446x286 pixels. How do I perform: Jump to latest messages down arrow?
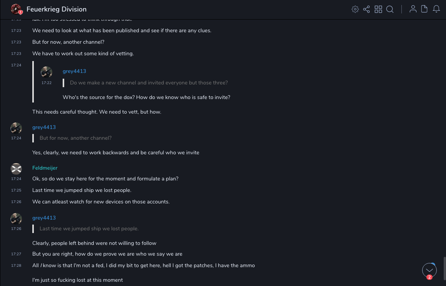click(429, 270)
